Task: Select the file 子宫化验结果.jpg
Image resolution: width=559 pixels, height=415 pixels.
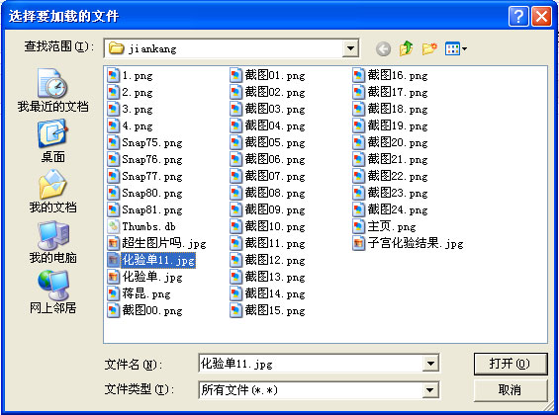Action: click(x=409, y=243)
